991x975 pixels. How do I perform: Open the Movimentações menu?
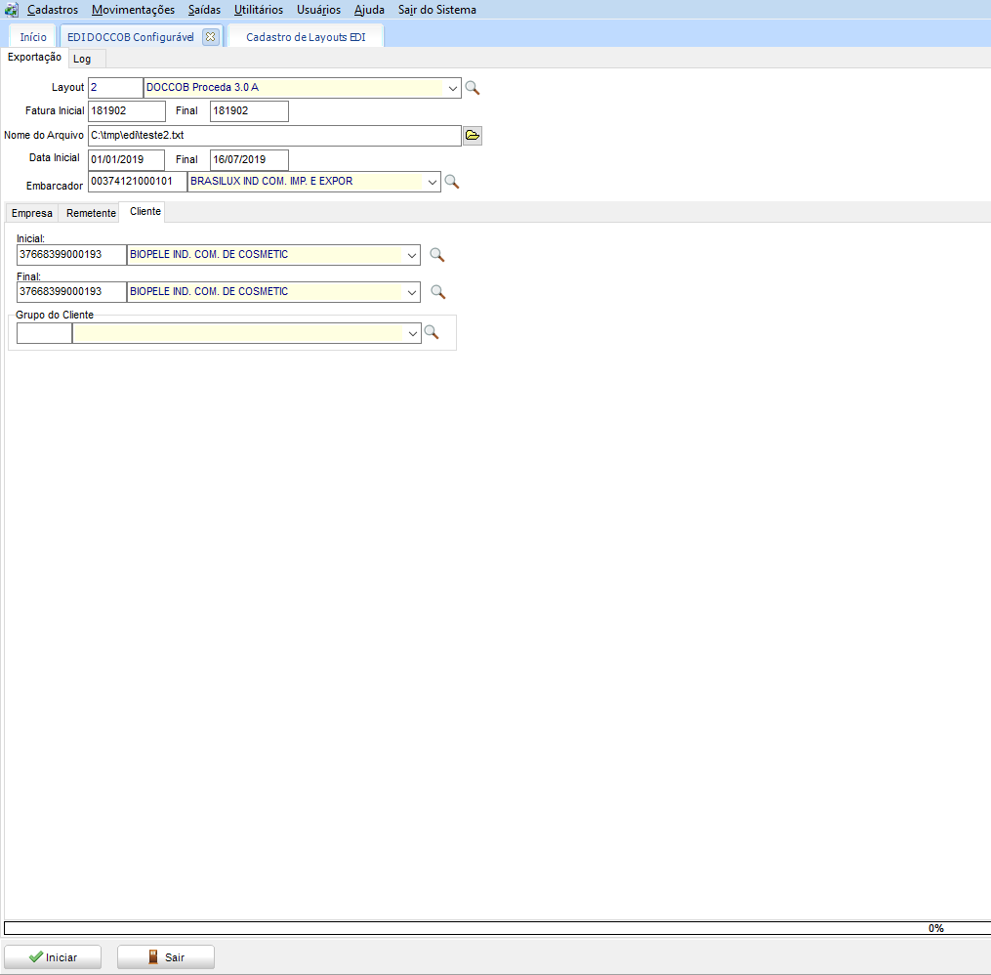tap(134, 10)
